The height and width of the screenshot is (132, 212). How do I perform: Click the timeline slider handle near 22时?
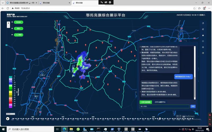(x=160, y=119)
